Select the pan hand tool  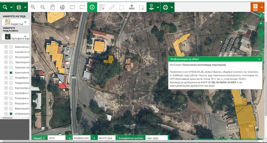[52, 7]
